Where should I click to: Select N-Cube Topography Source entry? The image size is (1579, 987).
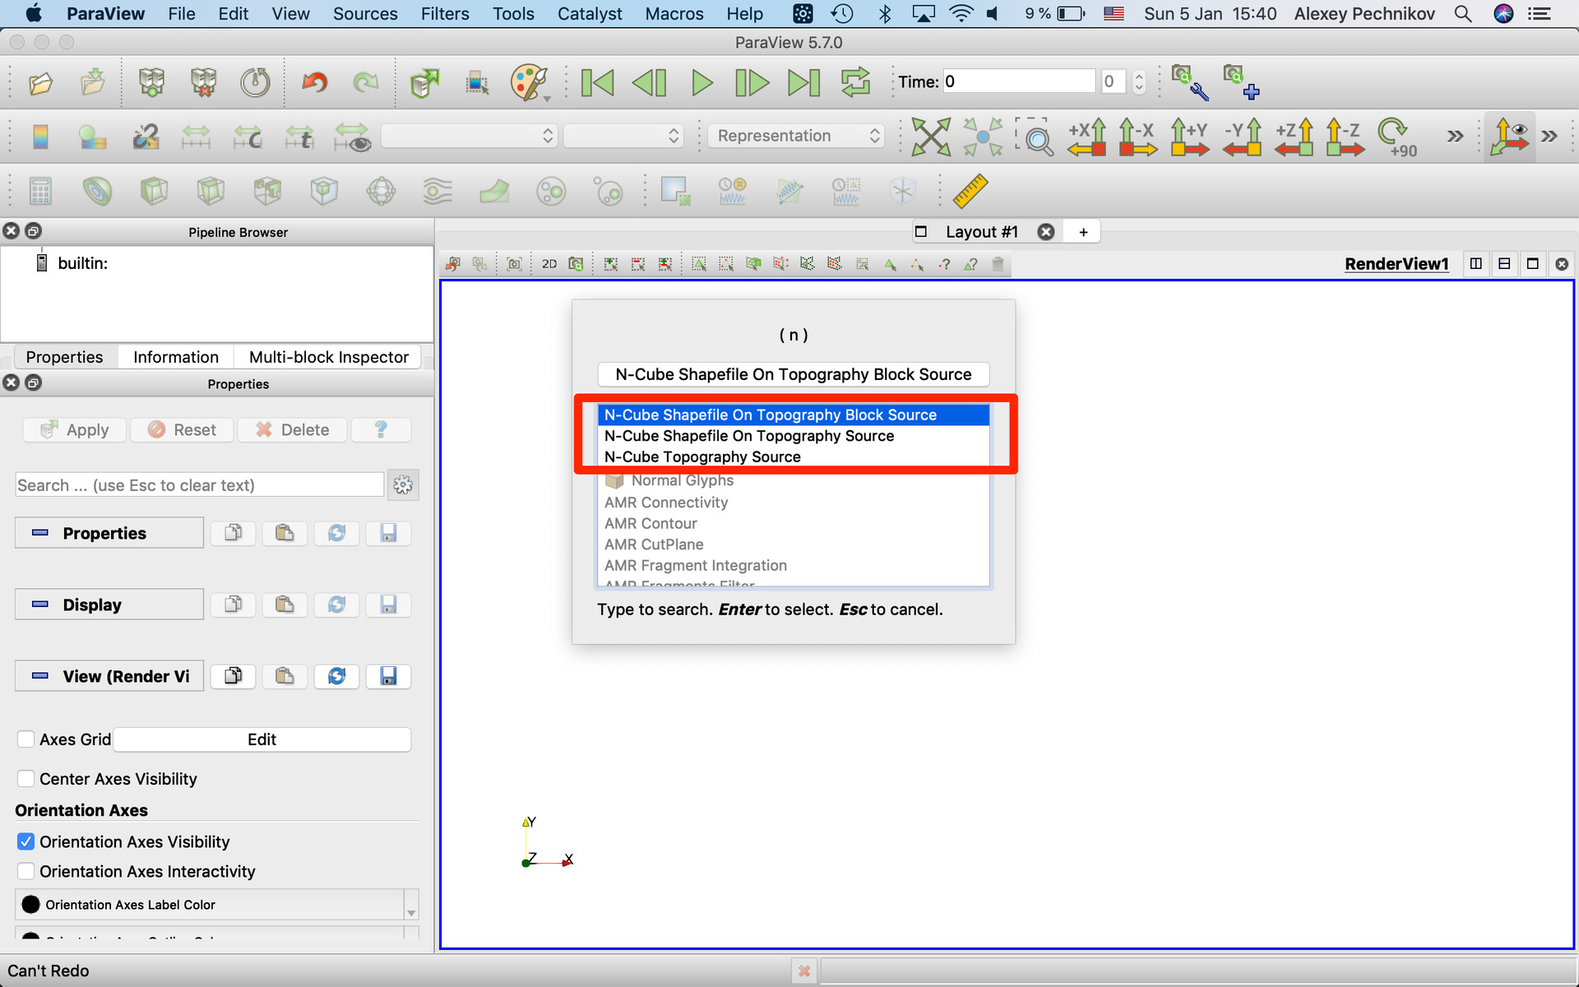[x=793, y=457]
